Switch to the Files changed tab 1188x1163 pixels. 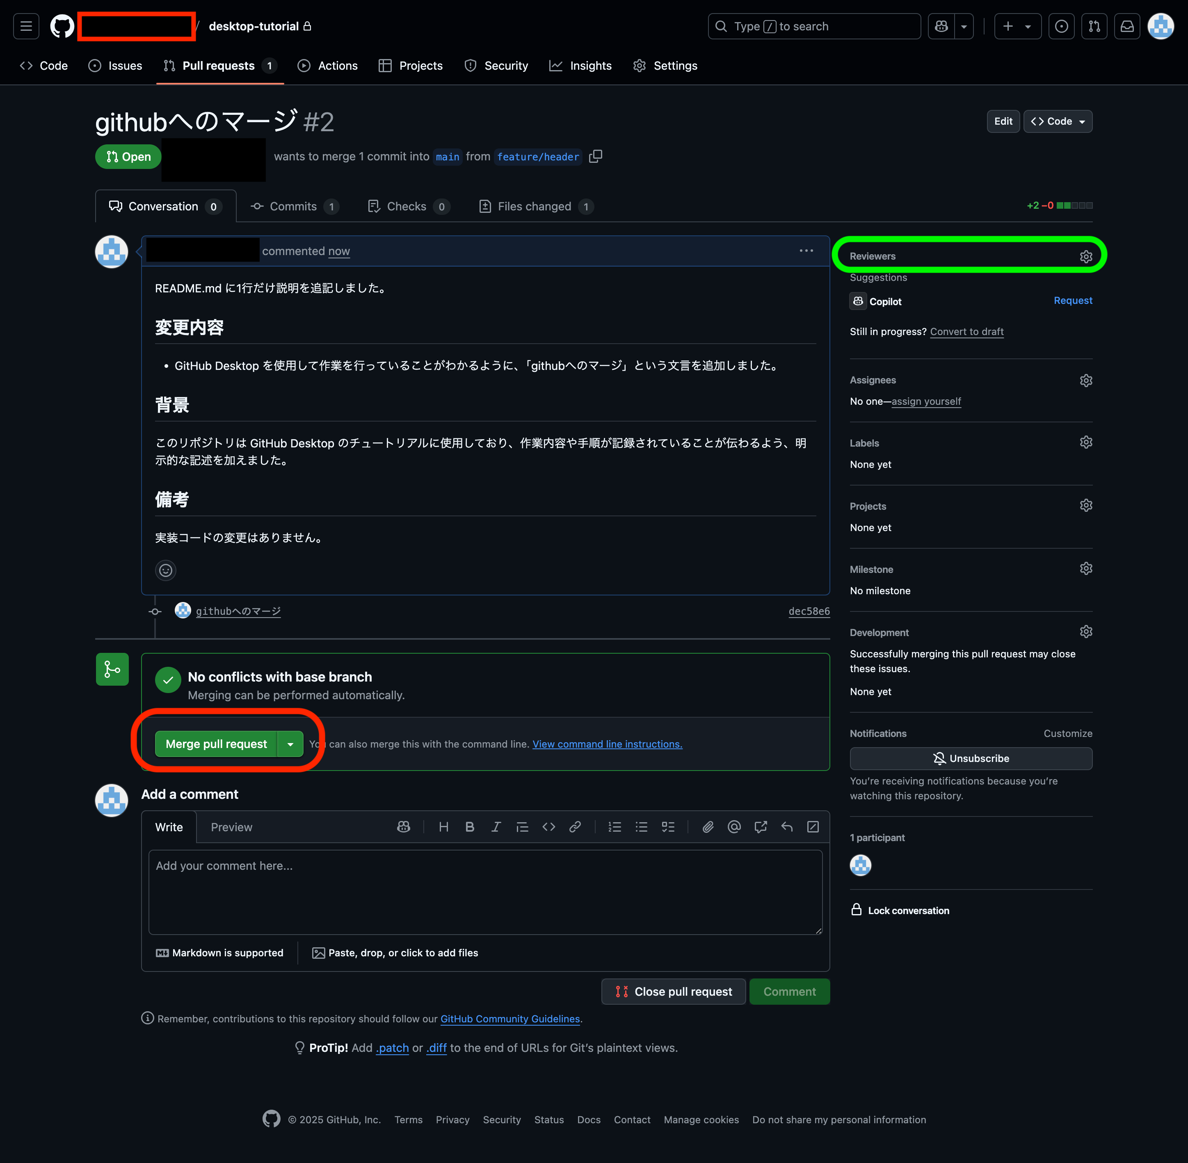pyautogui.click(x=536, y=206)
